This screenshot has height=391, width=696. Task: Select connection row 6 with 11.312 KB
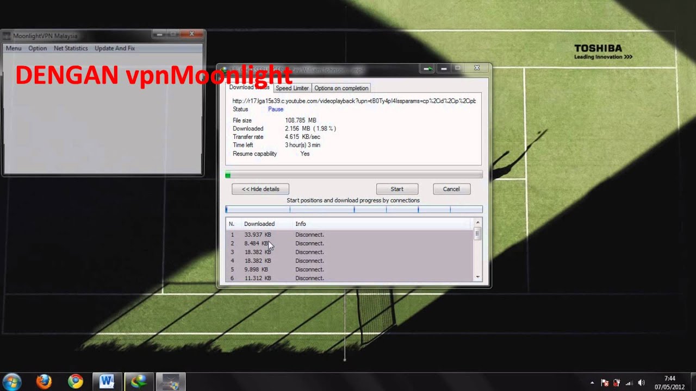[350, 278]
